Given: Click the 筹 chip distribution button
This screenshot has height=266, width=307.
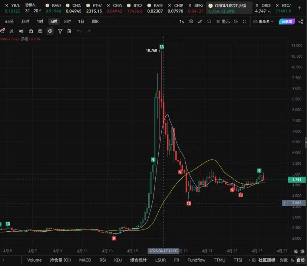Looking at the screenshot, I should (x=296, y=252).
